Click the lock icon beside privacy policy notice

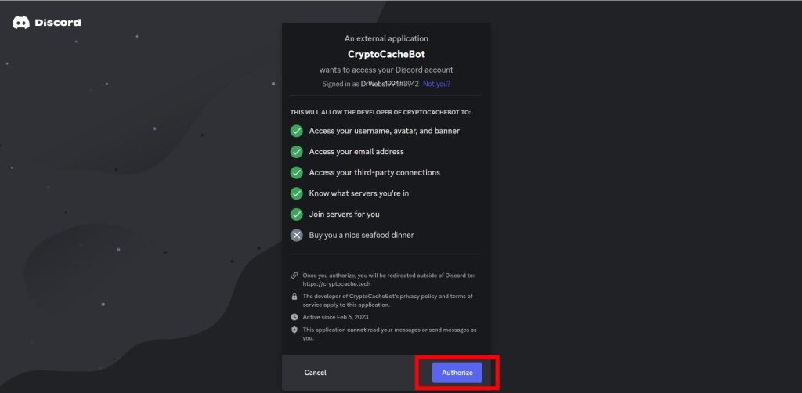(294, 297)
